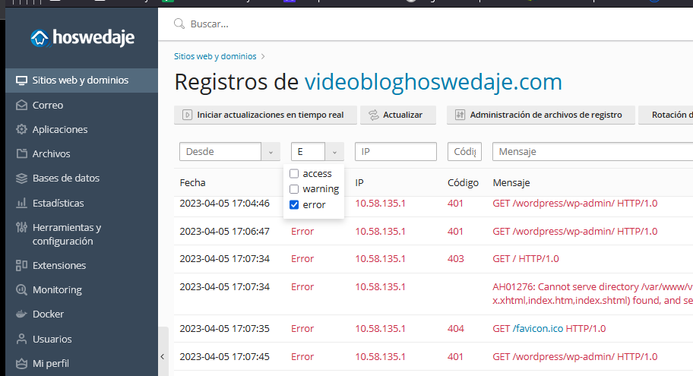The width and height of the screenshot is (693, 376).
Task: Click the Aplicaciones gear icon
Action: pyautogui.click(x=21, y=129)
